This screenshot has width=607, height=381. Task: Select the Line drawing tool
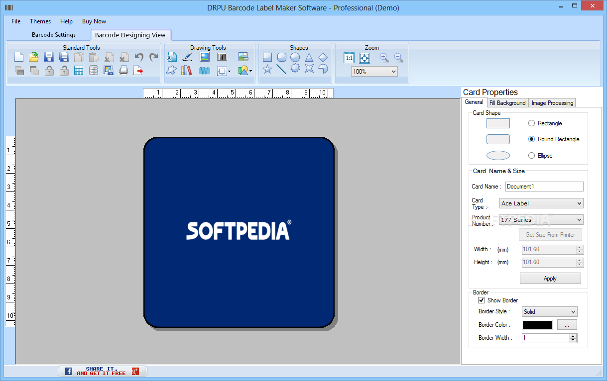281,69
